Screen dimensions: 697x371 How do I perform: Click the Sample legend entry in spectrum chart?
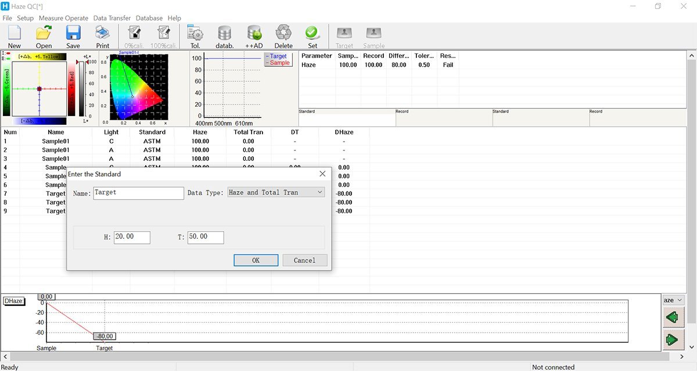[278, 63]
